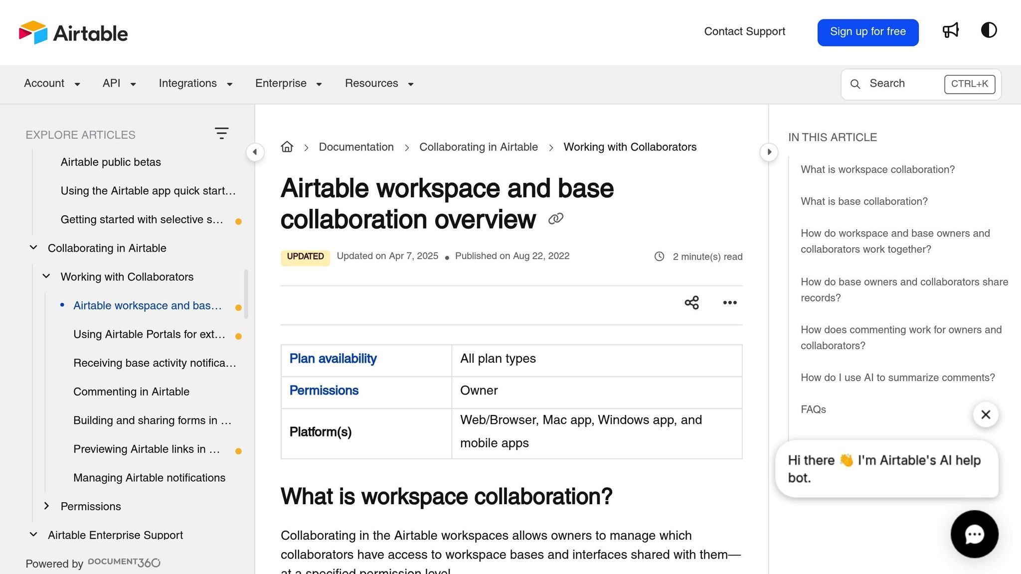Collapse Collaborating in Airtable section
This screenshot has width=1021, height=574.
pyautogui.click(x=33, y=248)
